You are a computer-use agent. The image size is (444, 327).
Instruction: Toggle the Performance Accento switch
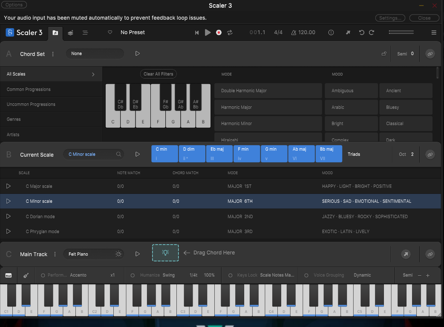[43, 275]
